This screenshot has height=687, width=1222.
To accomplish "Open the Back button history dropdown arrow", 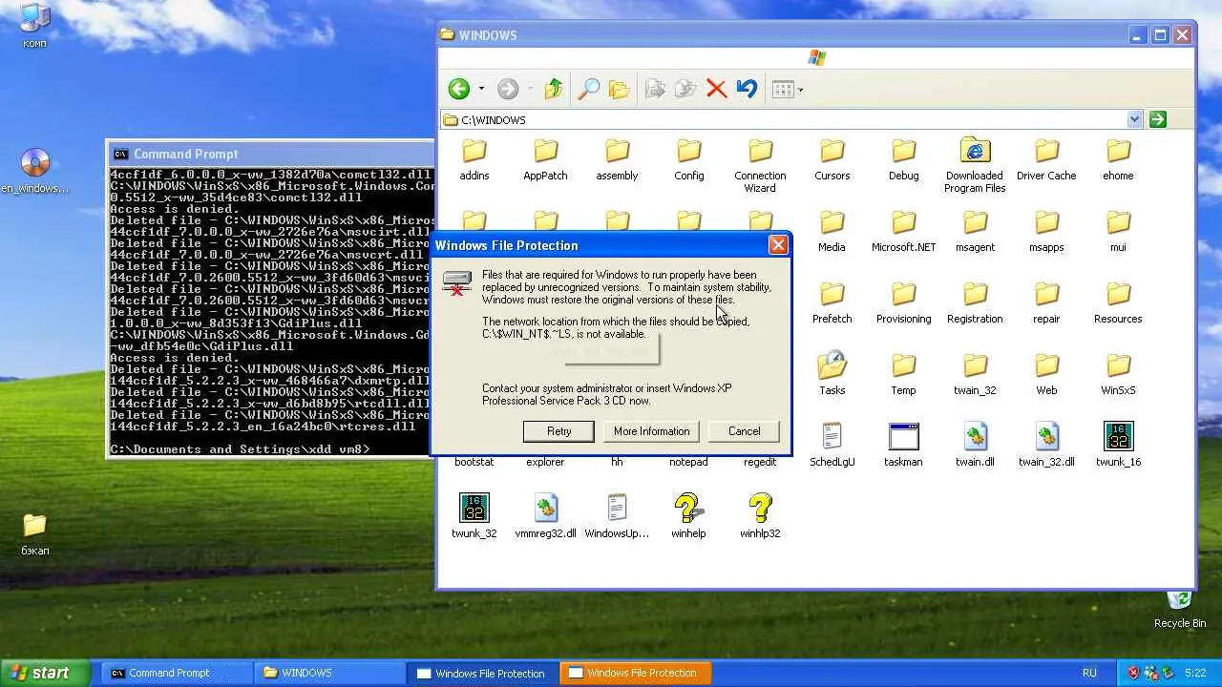I will click(481, 89).
